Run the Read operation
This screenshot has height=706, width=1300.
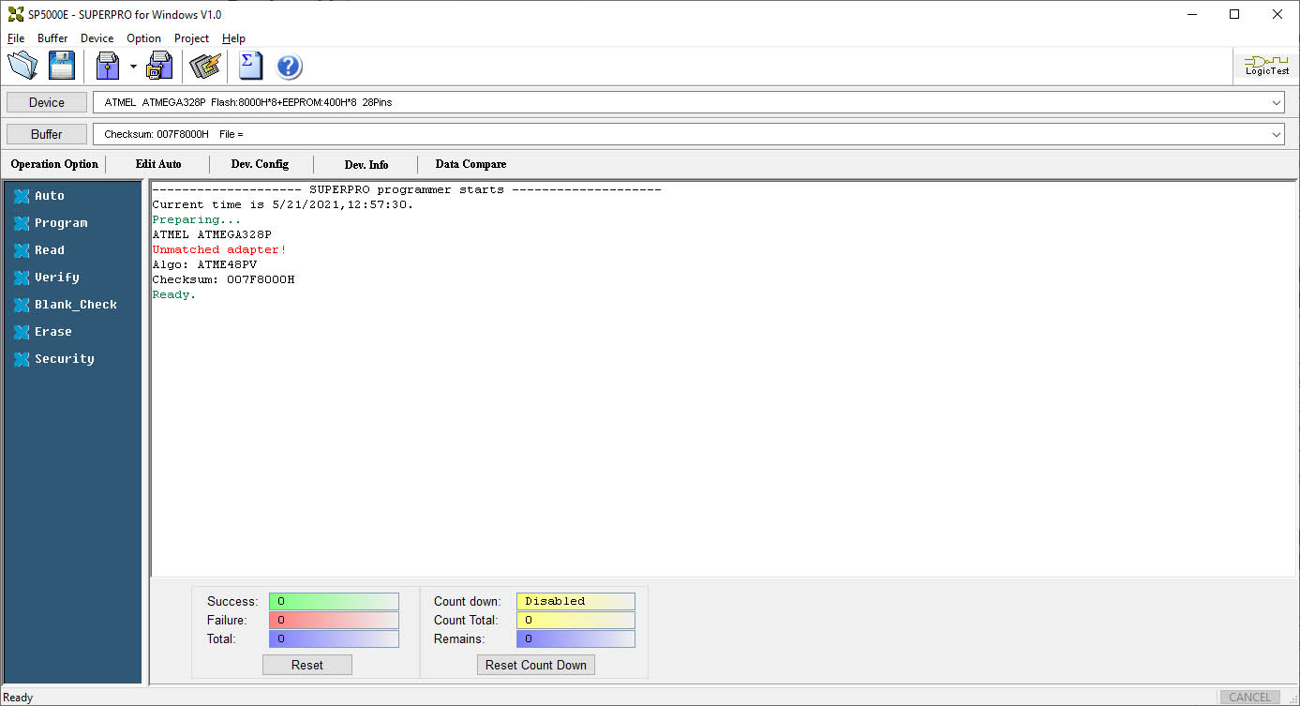pyautogui.click(x=50, y=250)
